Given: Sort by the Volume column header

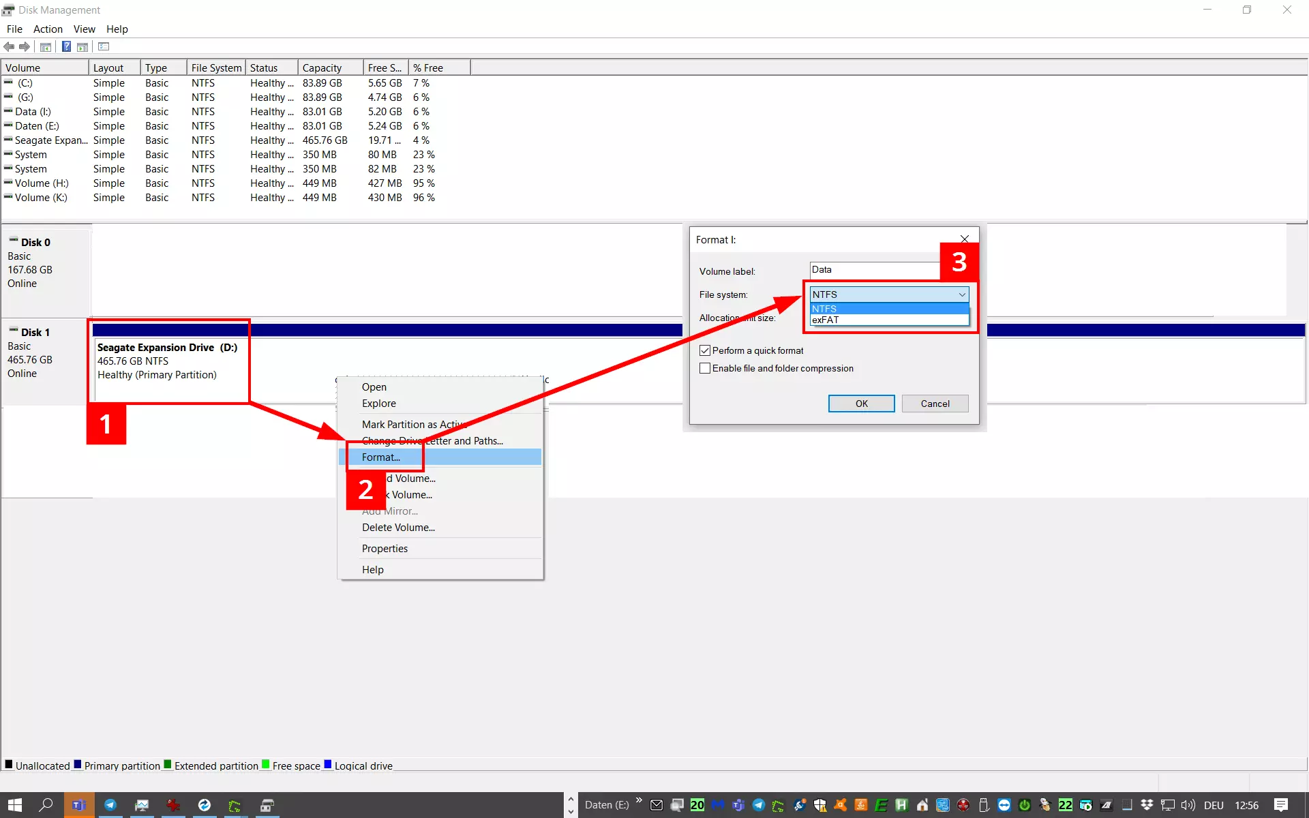Looking at the screenshot, I should tap(45, 67).
